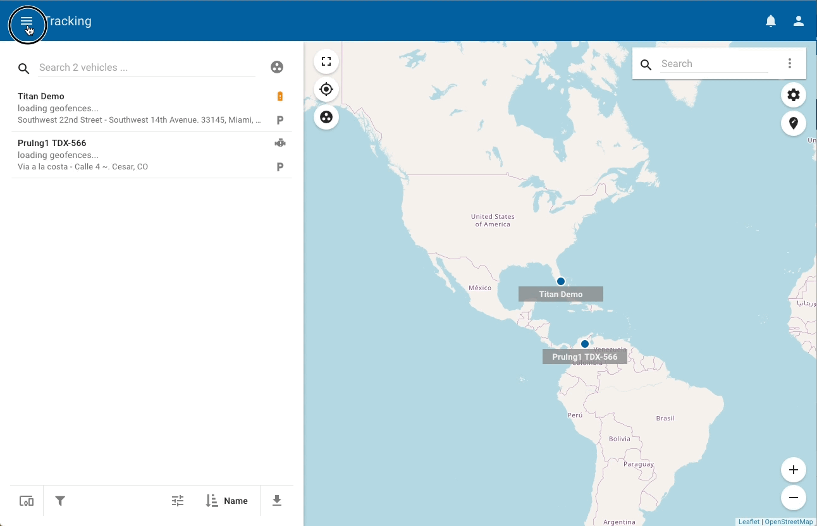Open the Leaflet attribution link
Screen dimensions: 817x526
(749, 522)
